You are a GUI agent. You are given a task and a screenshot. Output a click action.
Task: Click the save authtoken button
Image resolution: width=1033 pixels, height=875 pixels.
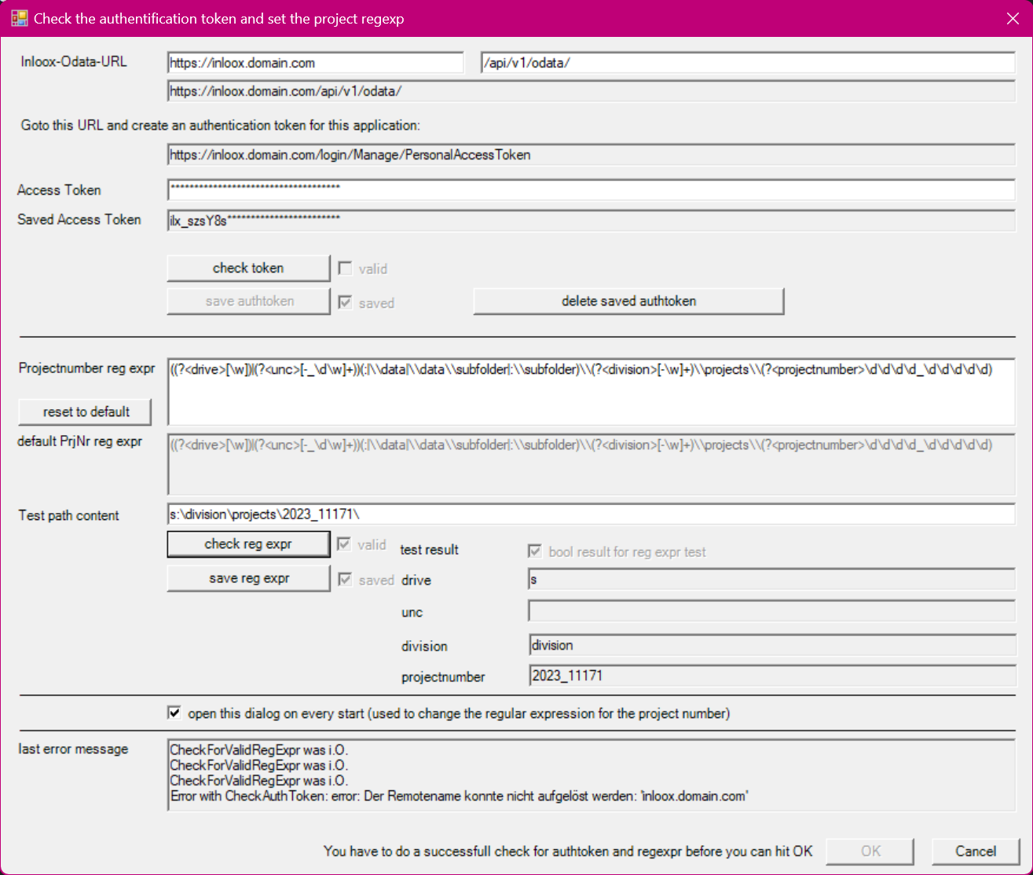[x=248, y=302]
